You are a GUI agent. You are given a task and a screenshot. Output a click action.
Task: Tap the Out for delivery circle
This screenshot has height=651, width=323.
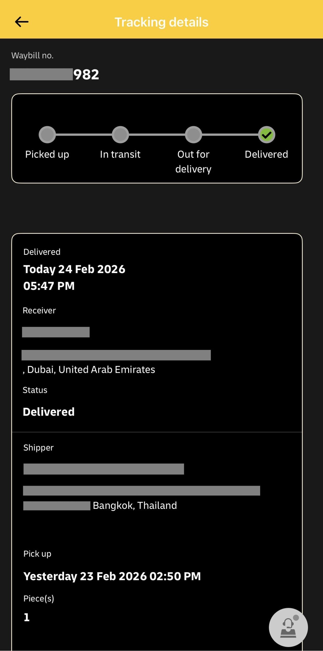coord(193,135)
